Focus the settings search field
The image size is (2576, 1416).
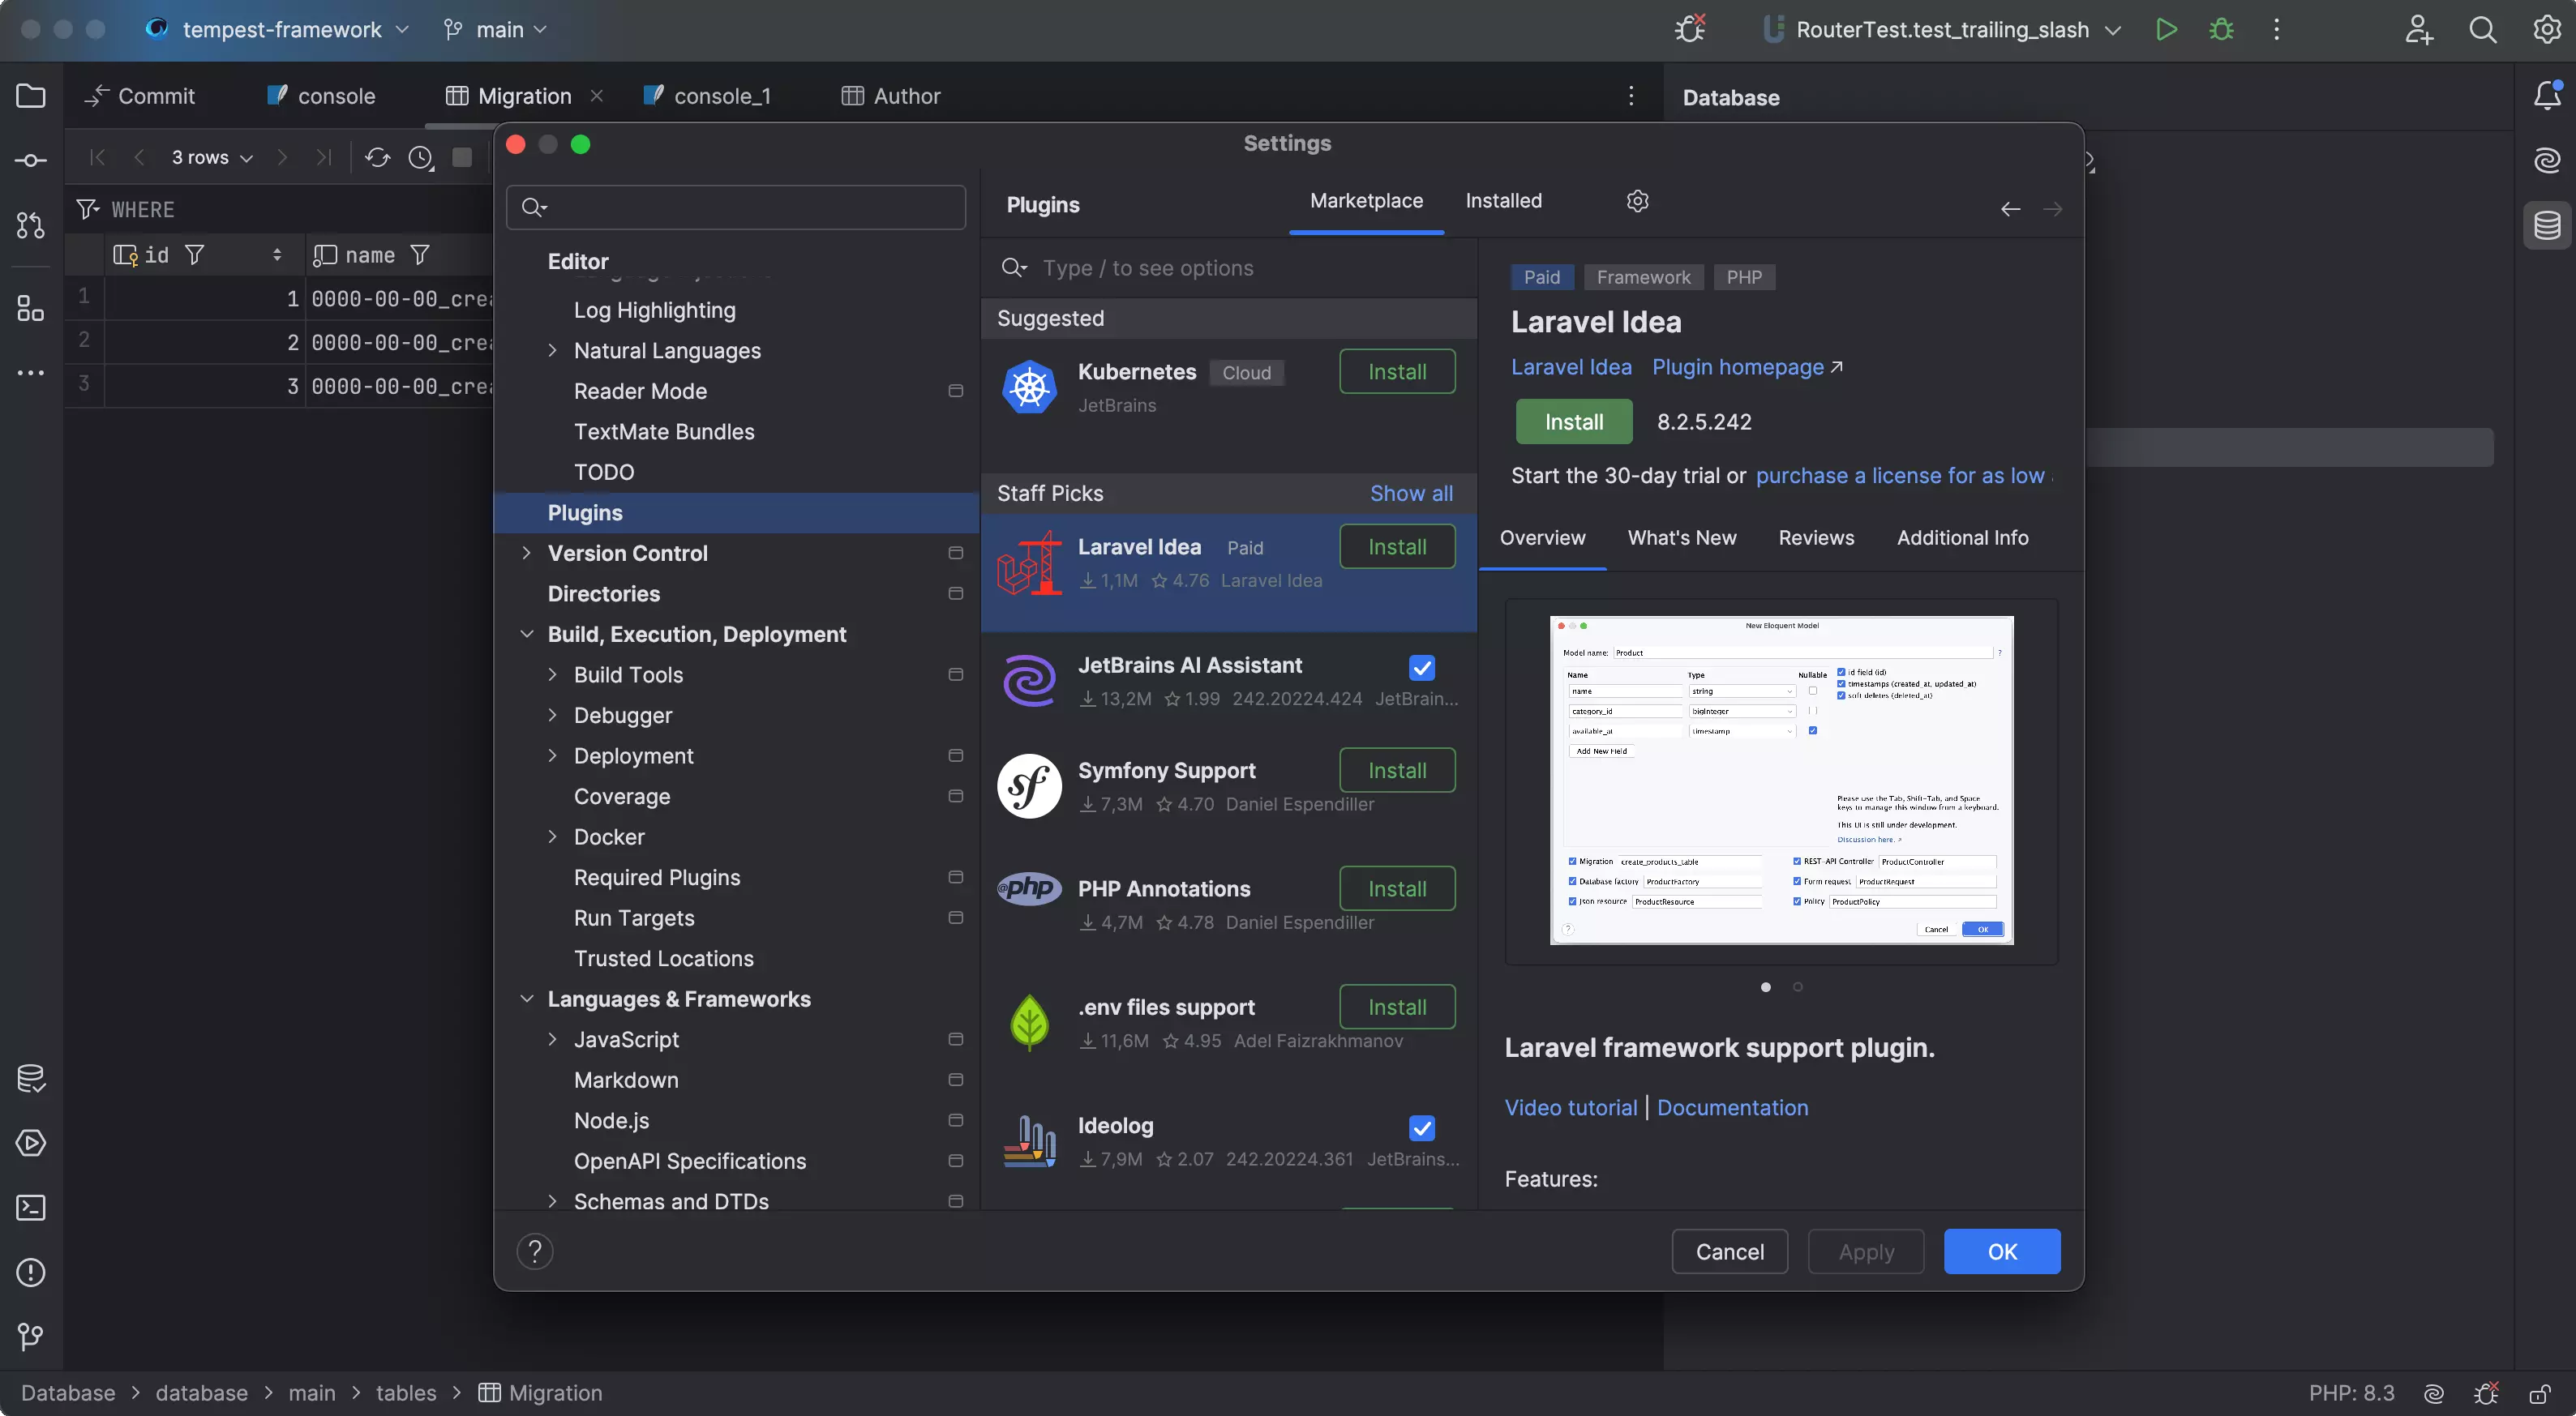pyautogui.click(x=736, y=207)
